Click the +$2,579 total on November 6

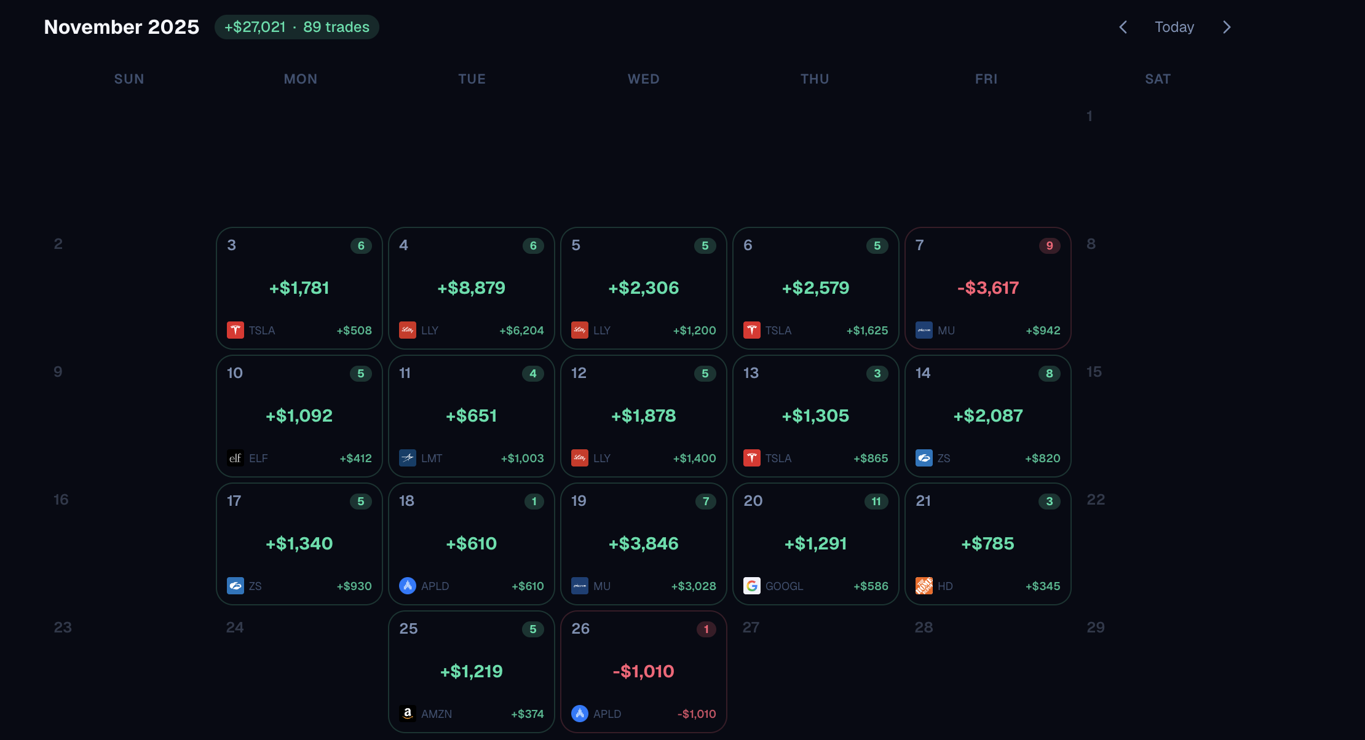816,288
